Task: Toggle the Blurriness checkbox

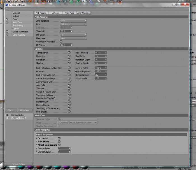Action: [x=69, y=71]
